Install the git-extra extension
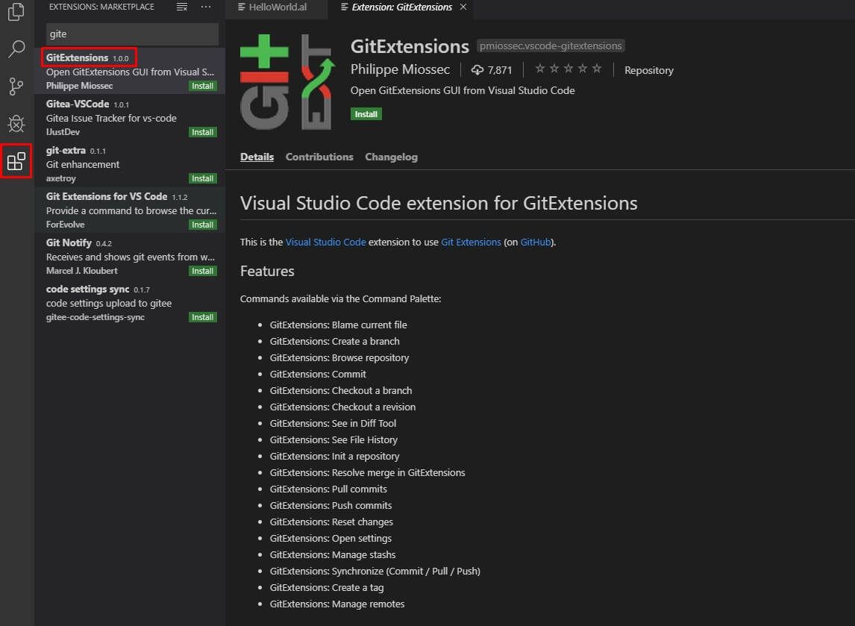This screenshot has width=855, height=626. (203, 179)
